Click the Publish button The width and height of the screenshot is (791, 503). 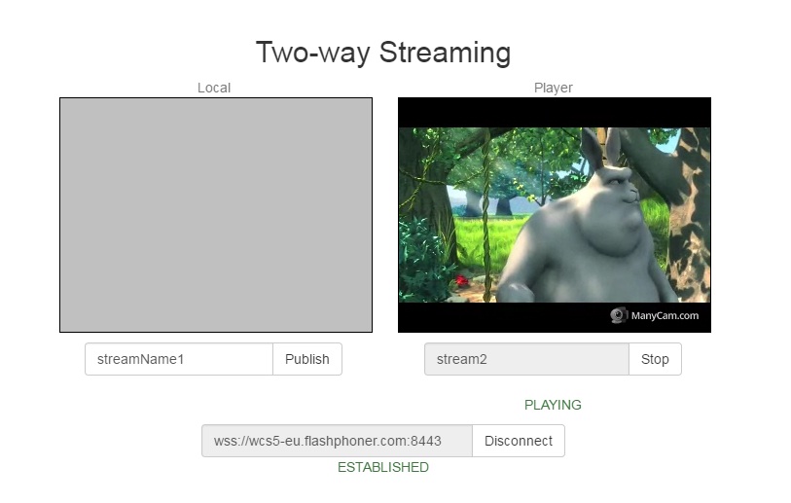click(x=306, y=359)
